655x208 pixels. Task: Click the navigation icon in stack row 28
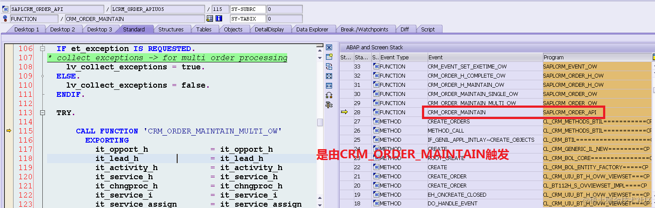tap(376, 112)
